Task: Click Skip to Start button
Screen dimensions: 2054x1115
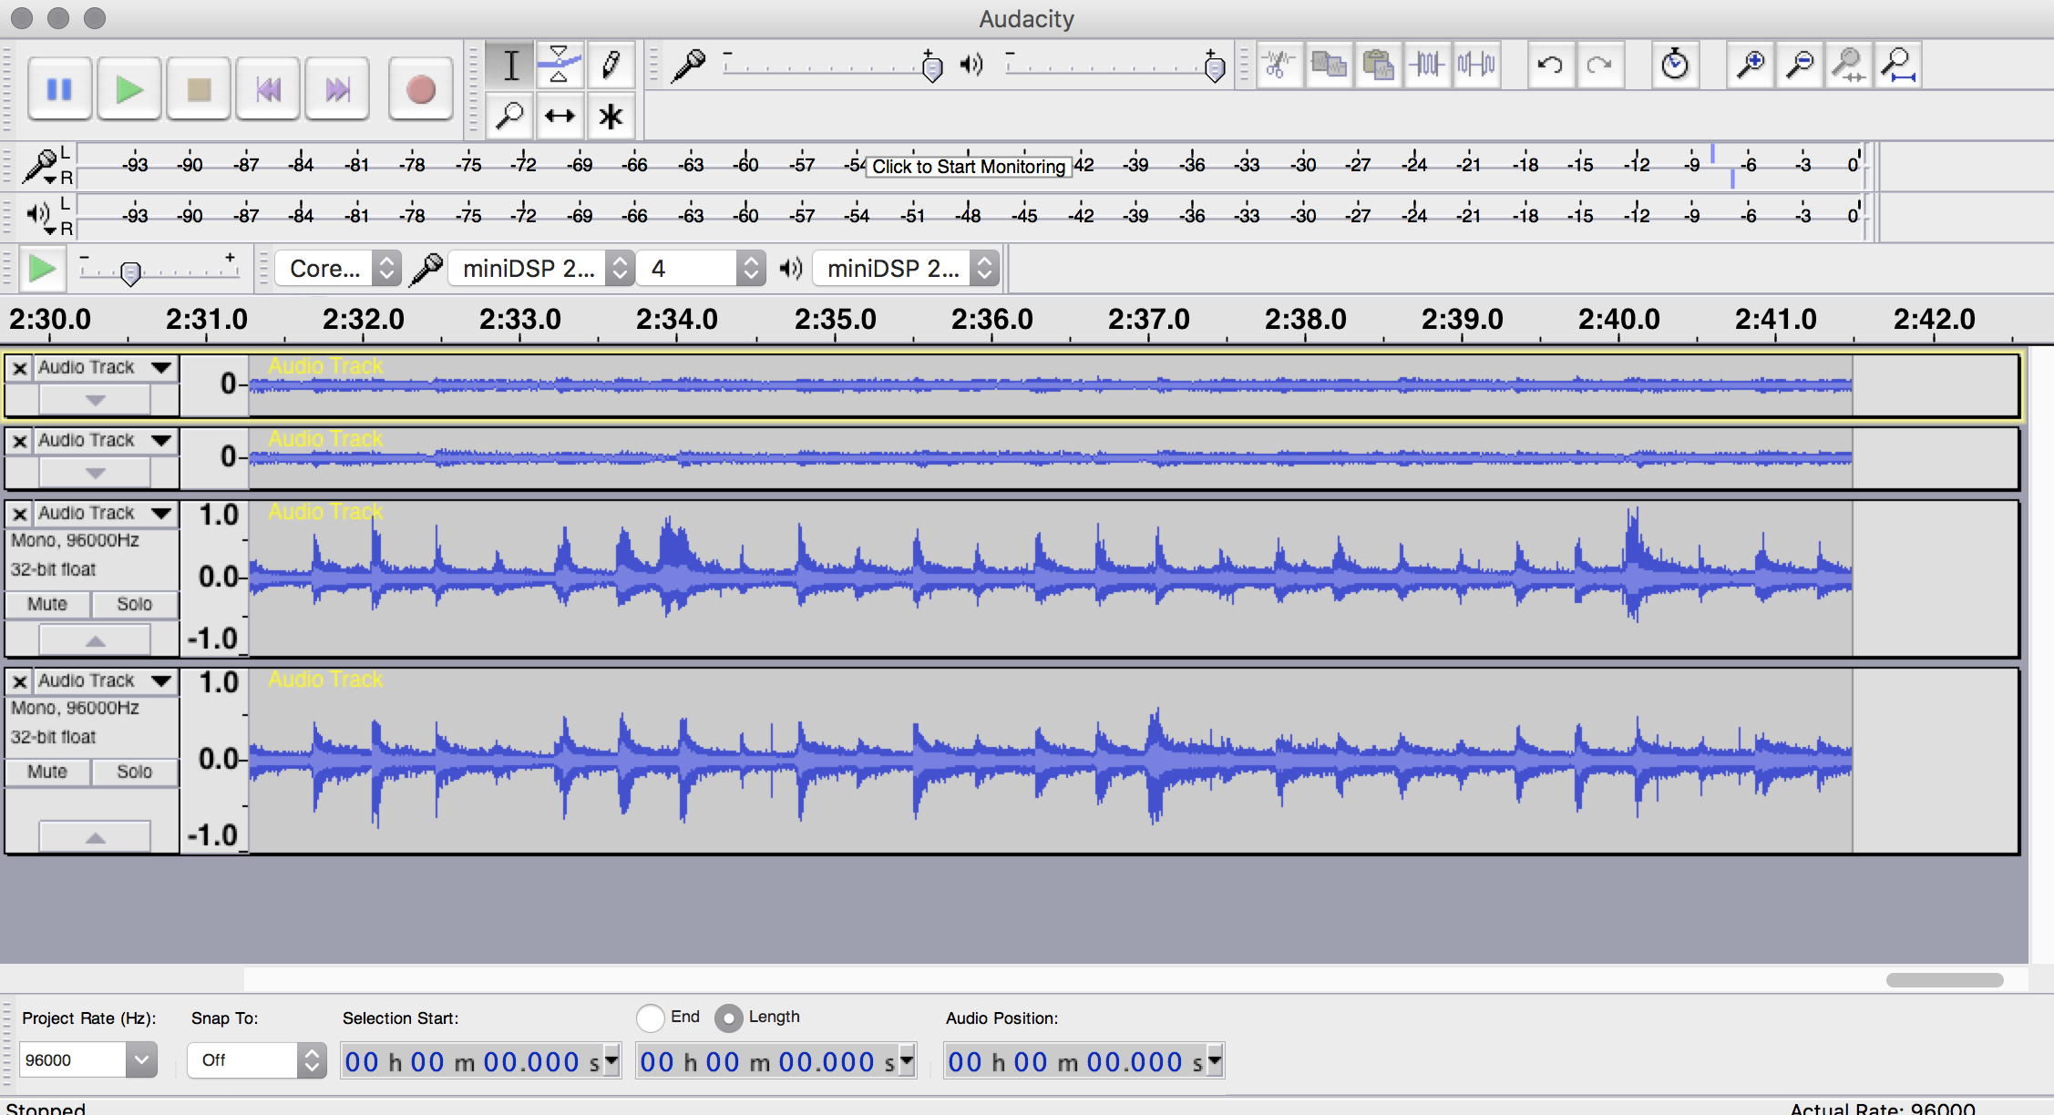Action: [x=268, y=89]
